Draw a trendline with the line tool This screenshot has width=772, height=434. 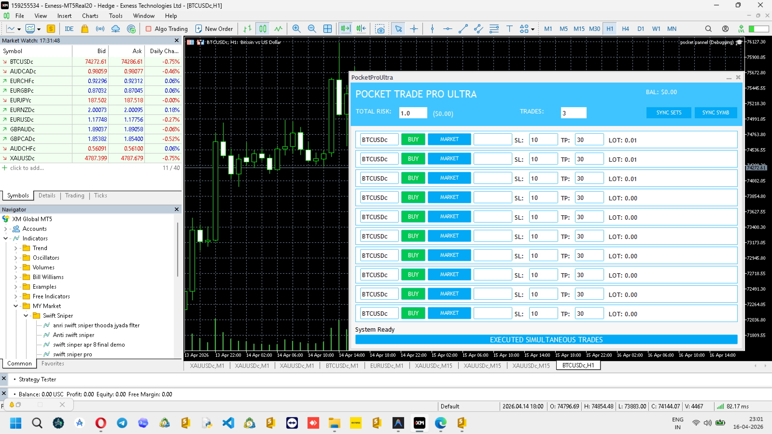click(x=463, y=29)
